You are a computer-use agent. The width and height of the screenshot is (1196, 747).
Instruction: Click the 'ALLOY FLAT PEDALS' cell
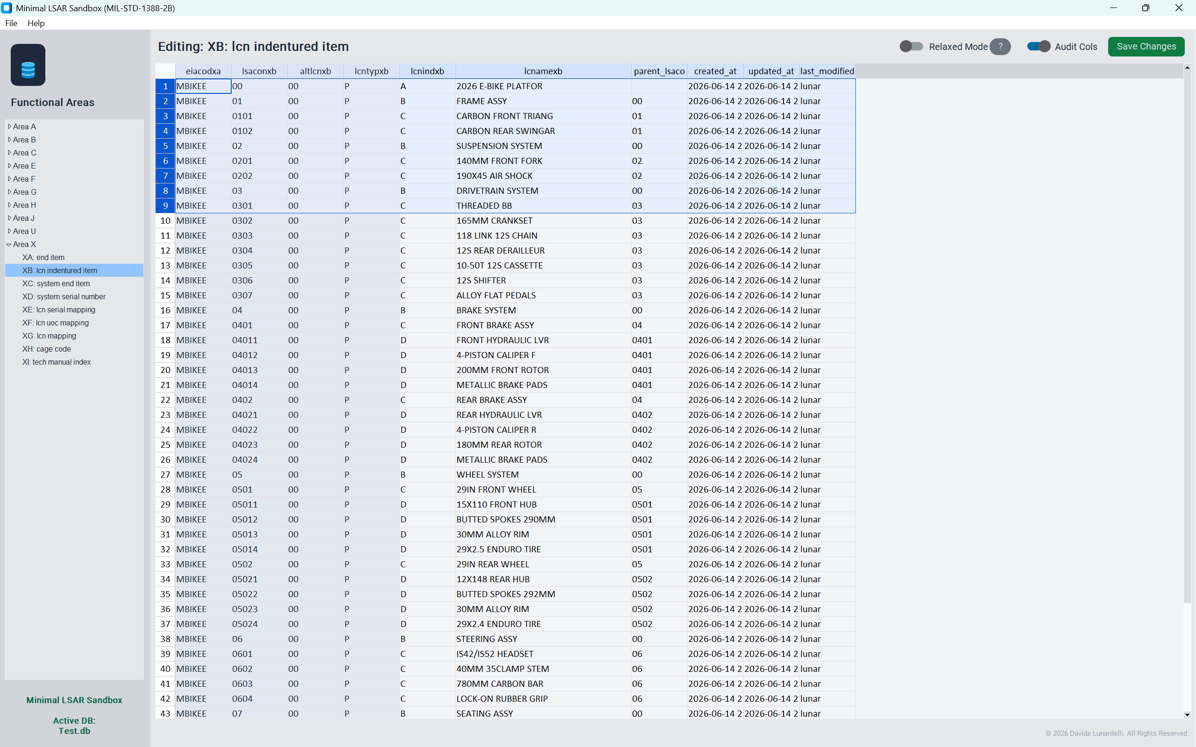[x=543, y=296]
